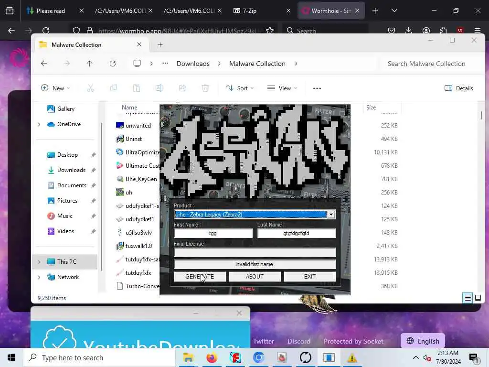Open Gallery in the sidebar
This screenshot has height=367, width=489.
[x=65, y=109]
